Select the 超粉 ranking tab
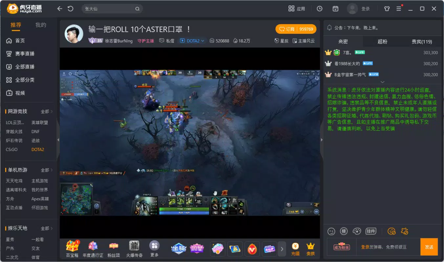This screenshot has height=262, width=444. click(x=382, y=42)
